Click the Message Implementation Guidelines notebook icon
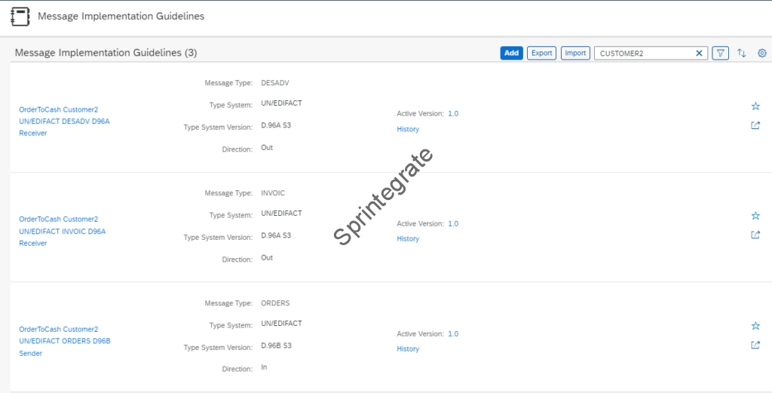The width and height of the screenshot is (772, 393). tap(20, 17)
